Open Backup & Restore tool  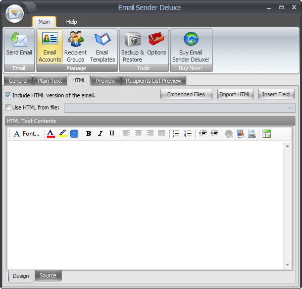[132, 46]
